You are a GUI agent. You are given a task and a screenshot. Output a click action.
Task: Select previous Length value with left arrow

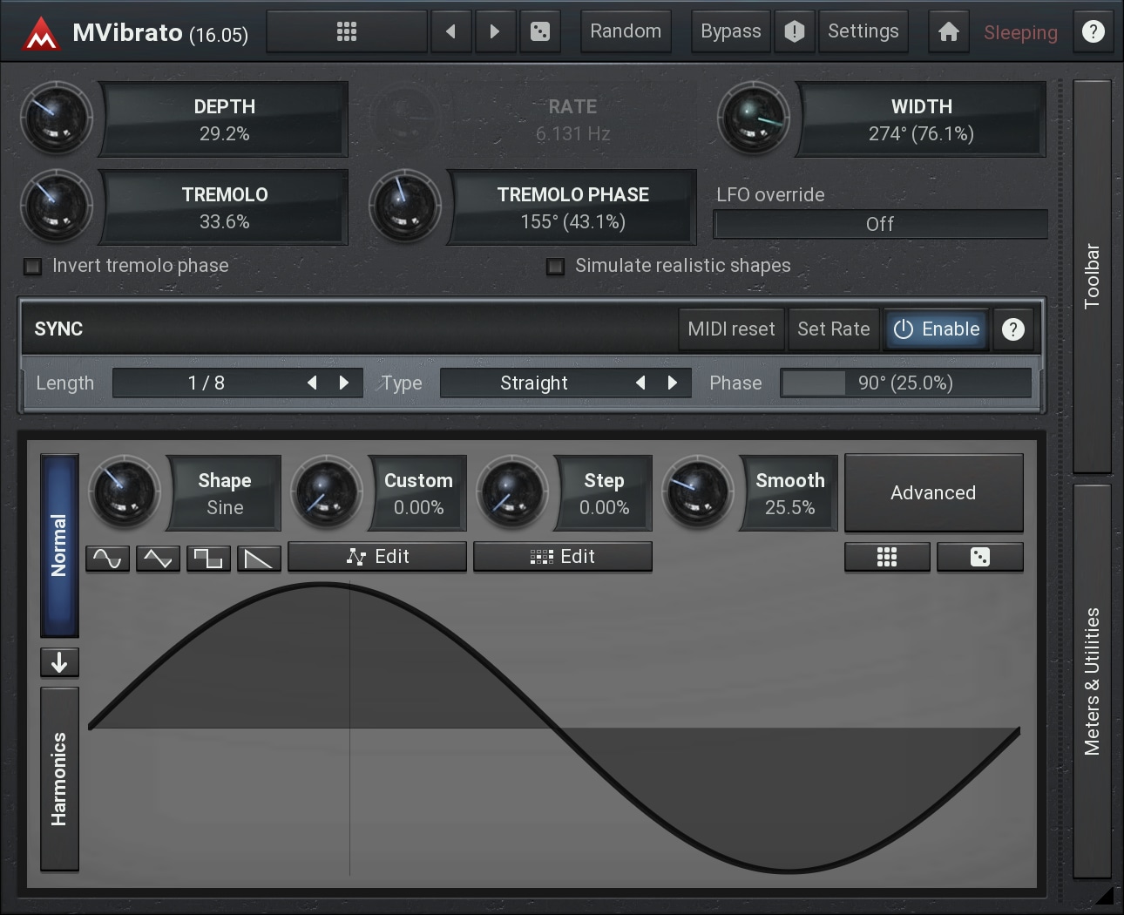[312, 383]
